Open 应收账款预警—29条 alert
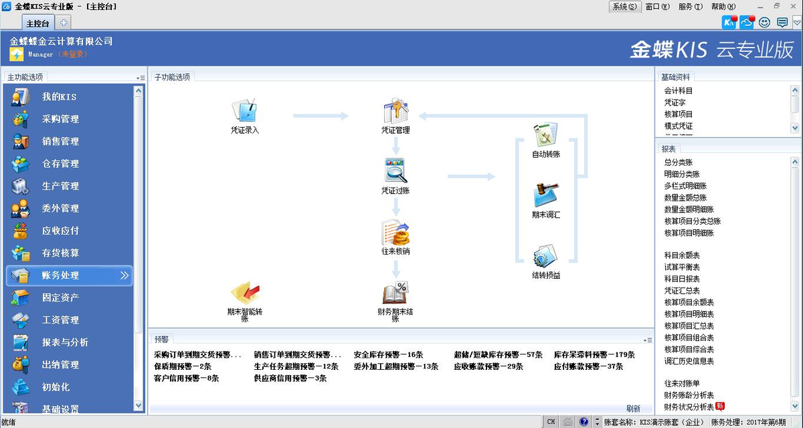Viewport: 803px width, 428px height. pyautogui.click(x=488, y=366)
